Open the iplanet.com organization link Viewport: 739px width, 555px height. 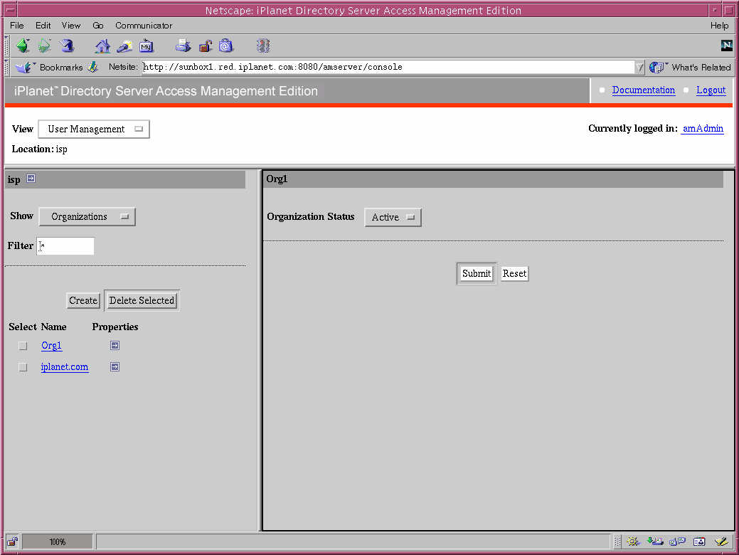pos(65,367)
